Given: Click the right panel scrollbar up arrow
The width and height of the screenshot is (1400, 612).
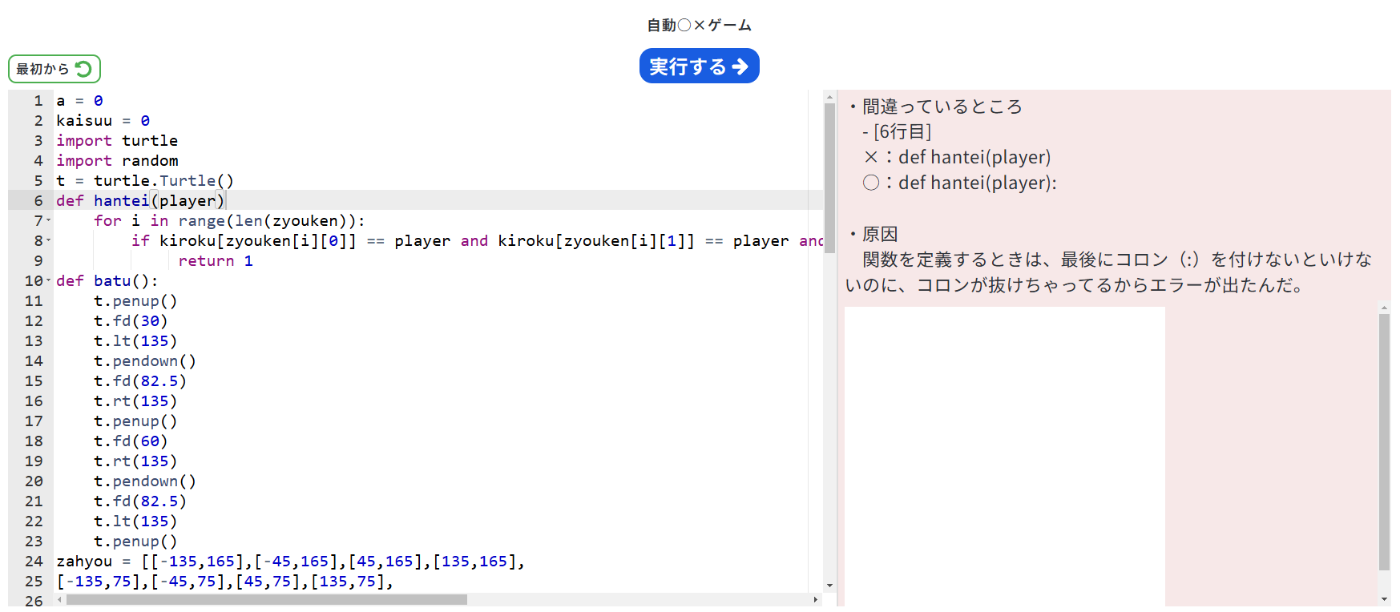Looking at the screenshot, I should click(x=1384, y=308).
